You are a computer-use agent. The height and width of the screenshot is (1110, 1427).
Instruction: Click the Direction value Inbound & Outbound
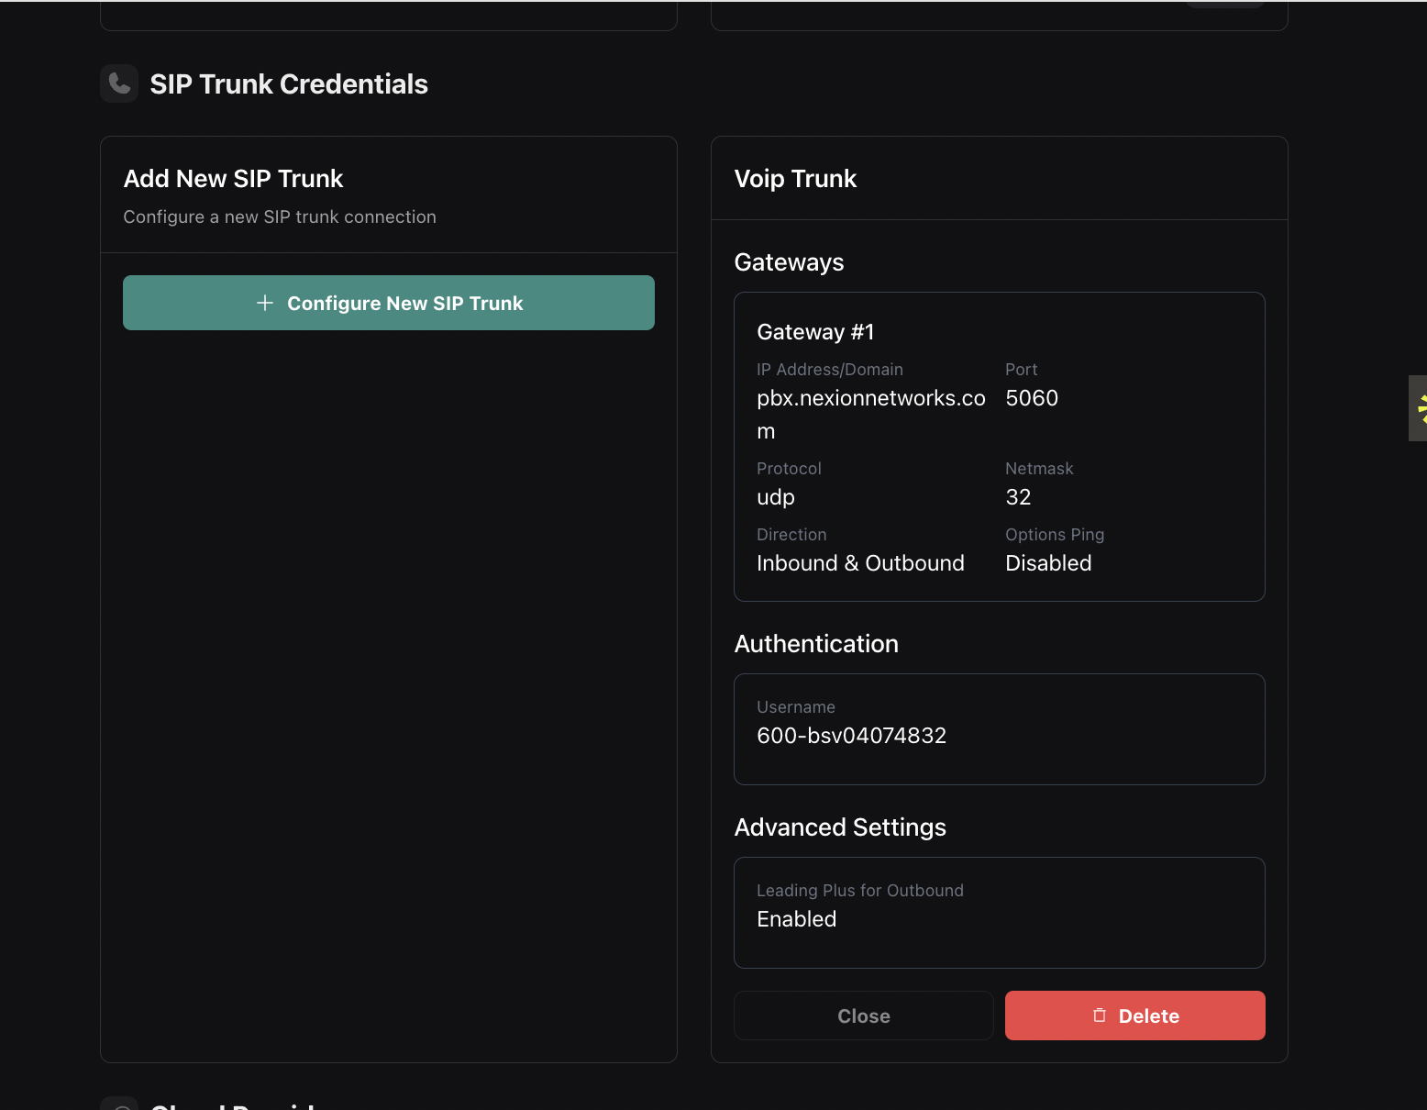click(860, 562)
